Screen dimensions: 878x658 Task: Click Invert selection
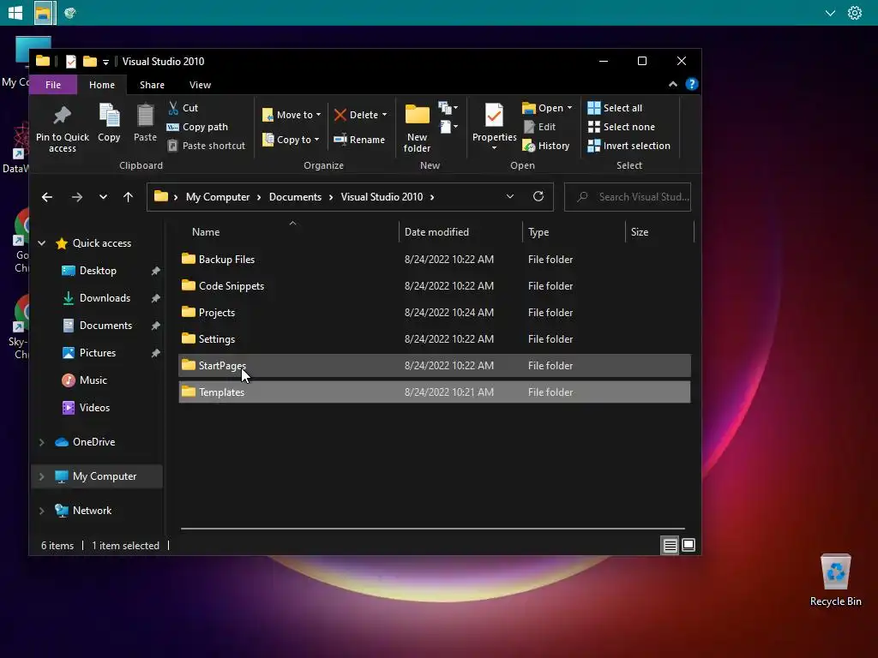pyautogui.click(x=628, y=146)
